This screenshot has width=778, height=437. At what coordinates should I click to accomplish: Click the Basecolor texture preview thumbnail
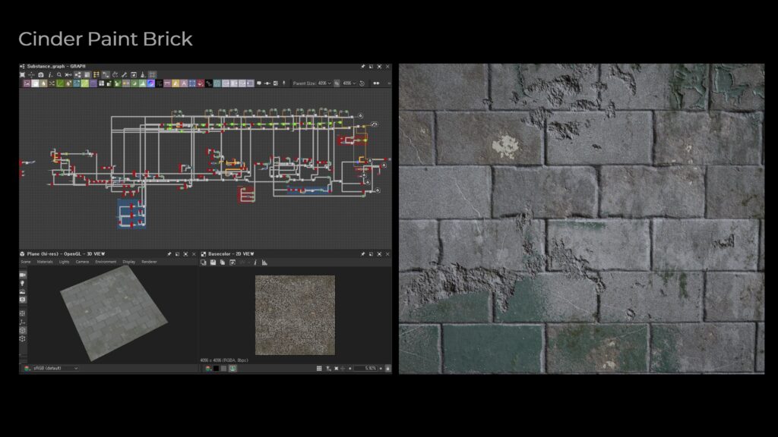click(x=295, y=315)
